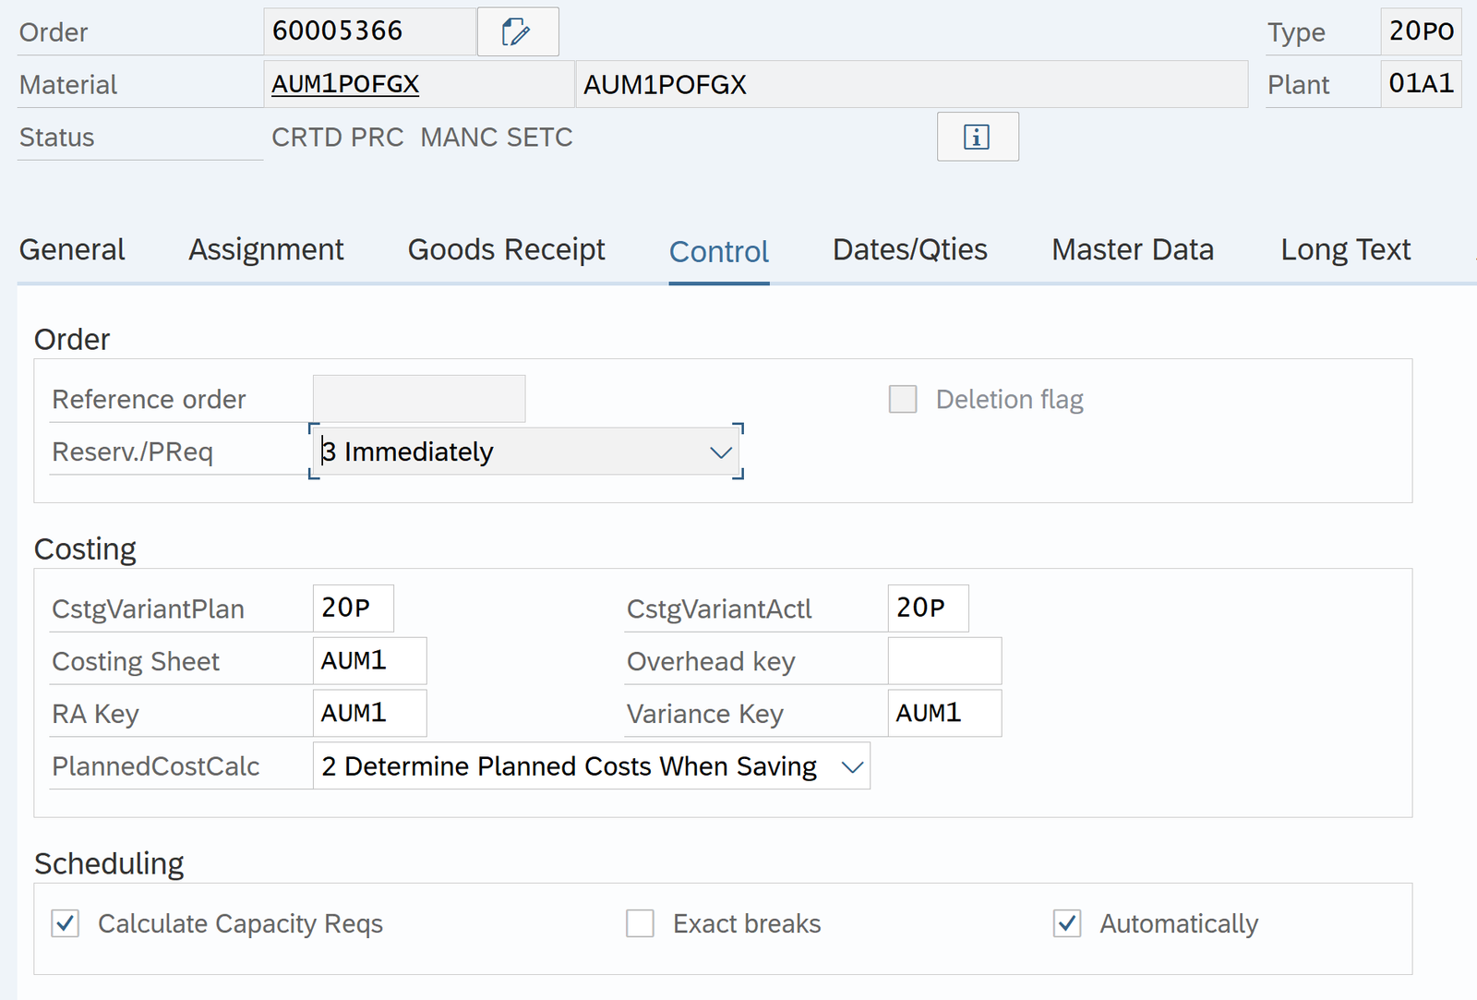Go to the Goods Receipt tab

click(x=506, y=249)
